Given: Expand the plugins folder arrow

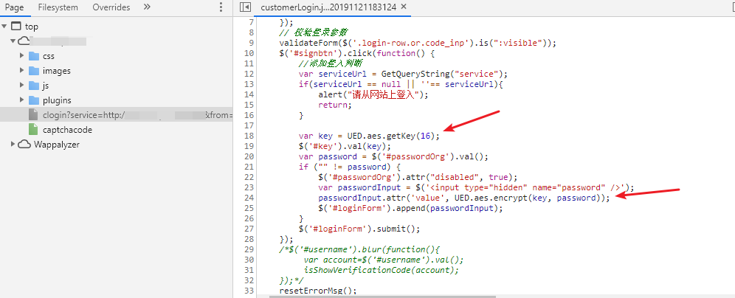Looking at the screenshot, I should tap(21, 100).
